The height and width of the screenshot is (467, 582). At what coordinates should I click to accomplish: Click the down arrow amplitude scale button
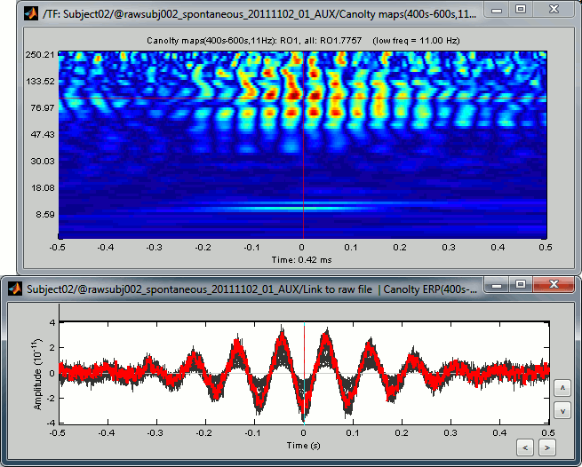(562, 410)
